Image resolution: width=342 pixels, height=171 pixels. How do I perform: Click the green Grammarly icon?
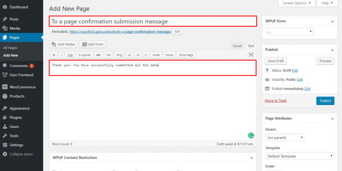tap(251, 135)
